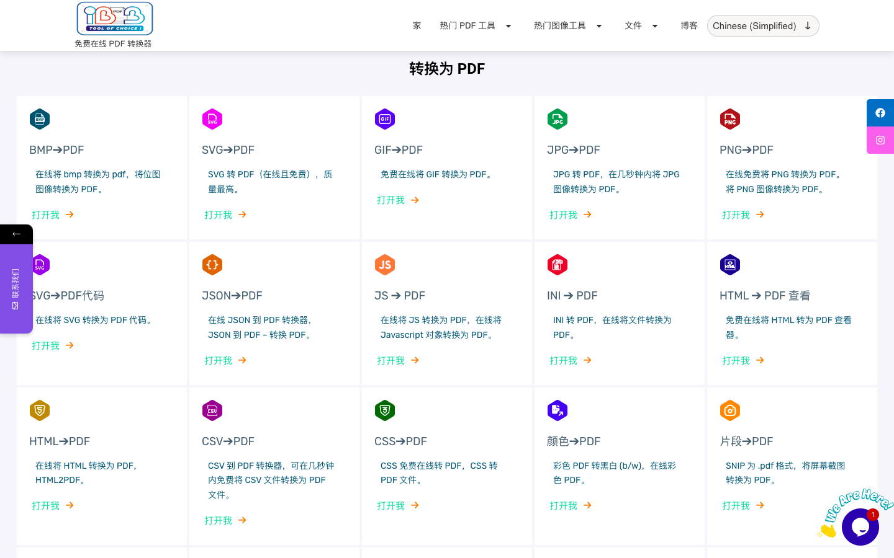The image size is (894, 558).
Task: Expand the 热门 PDF 工具 dropdown menu
Action: (476, 26)
